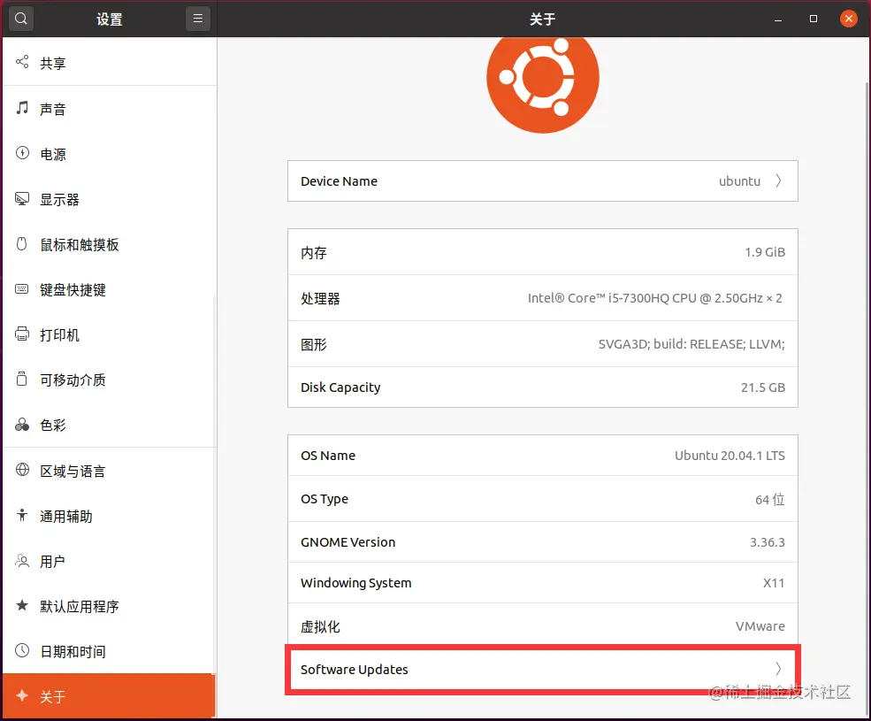This screenshot has width=871, height=721.
Task: Click the 虚拟化 label
Action: click(x=320, y=626)
